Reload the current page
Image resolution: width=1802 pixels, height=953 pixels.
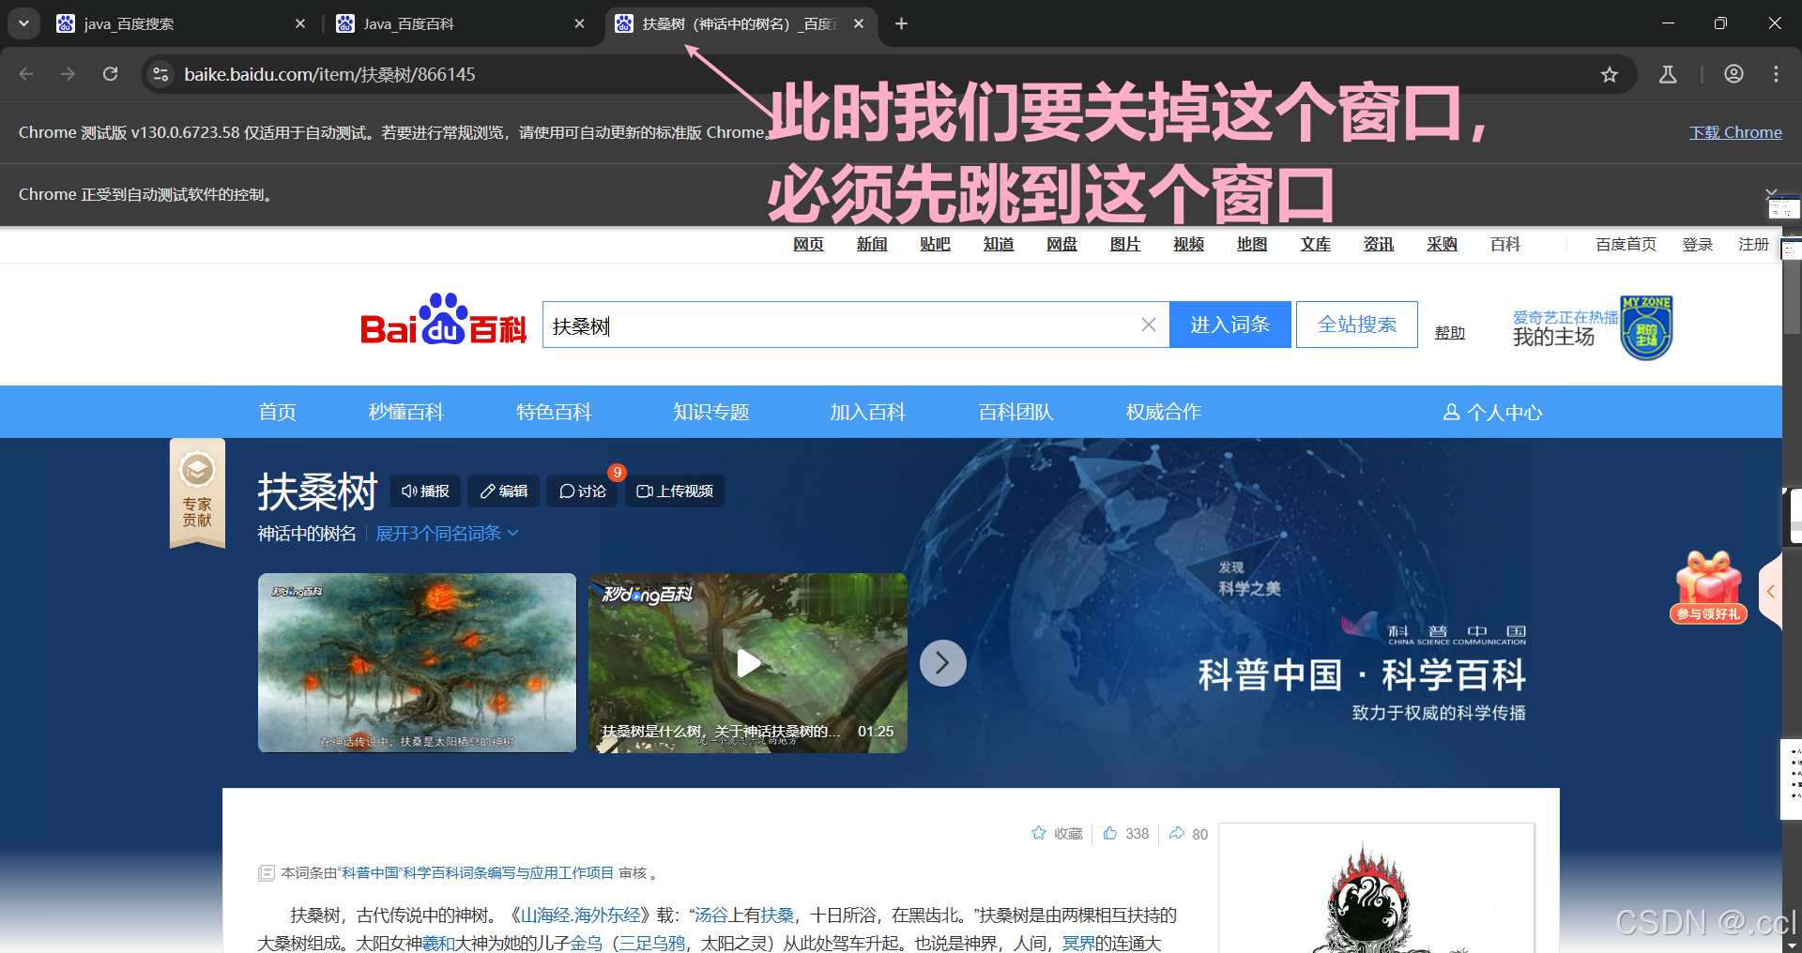pos(111,74)
